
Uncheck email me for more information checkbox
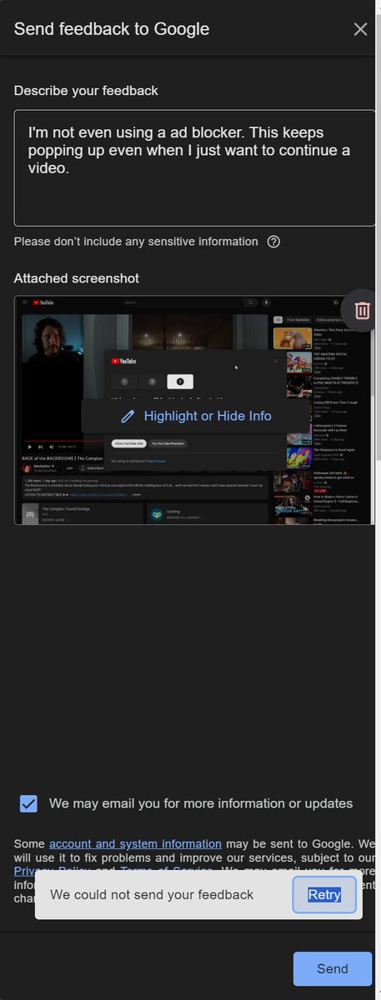pyautogui.click(x=29, y=803)
